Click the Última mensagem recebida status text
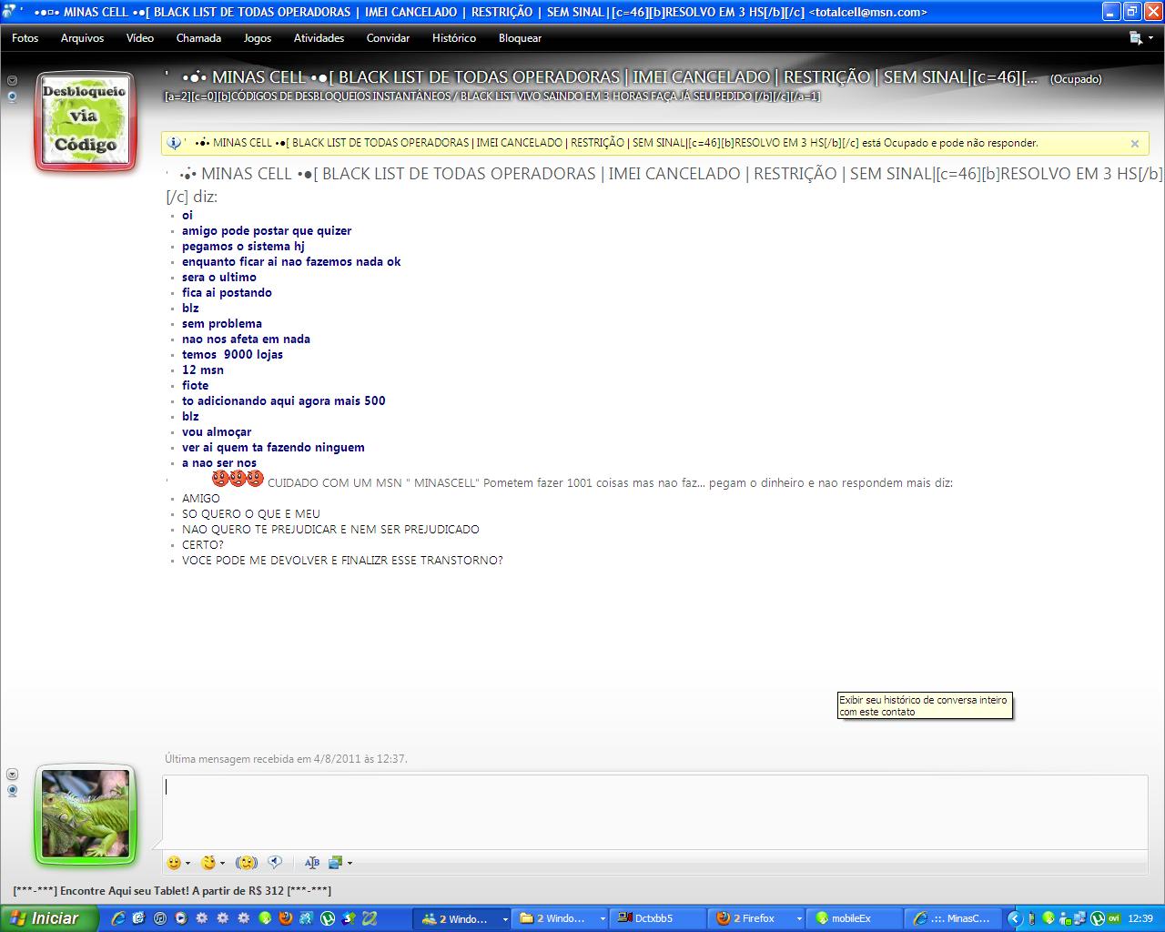This screenshot has height=932, width=1165. [286, 758]
